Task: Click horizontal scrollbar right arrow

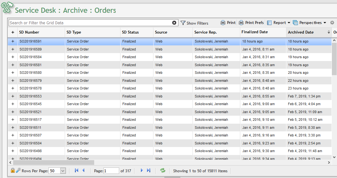Action: (329, 163)
